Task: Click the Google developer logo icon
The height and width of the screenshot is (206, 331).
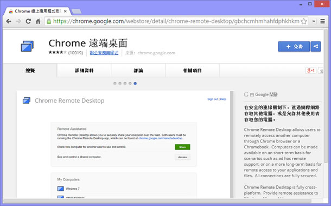Action: 246,95
